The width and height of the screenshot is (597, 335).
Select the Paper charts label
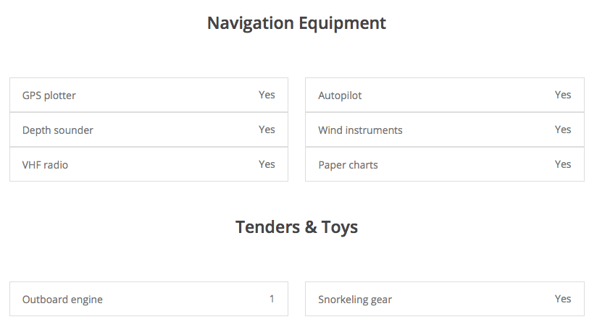348,165
